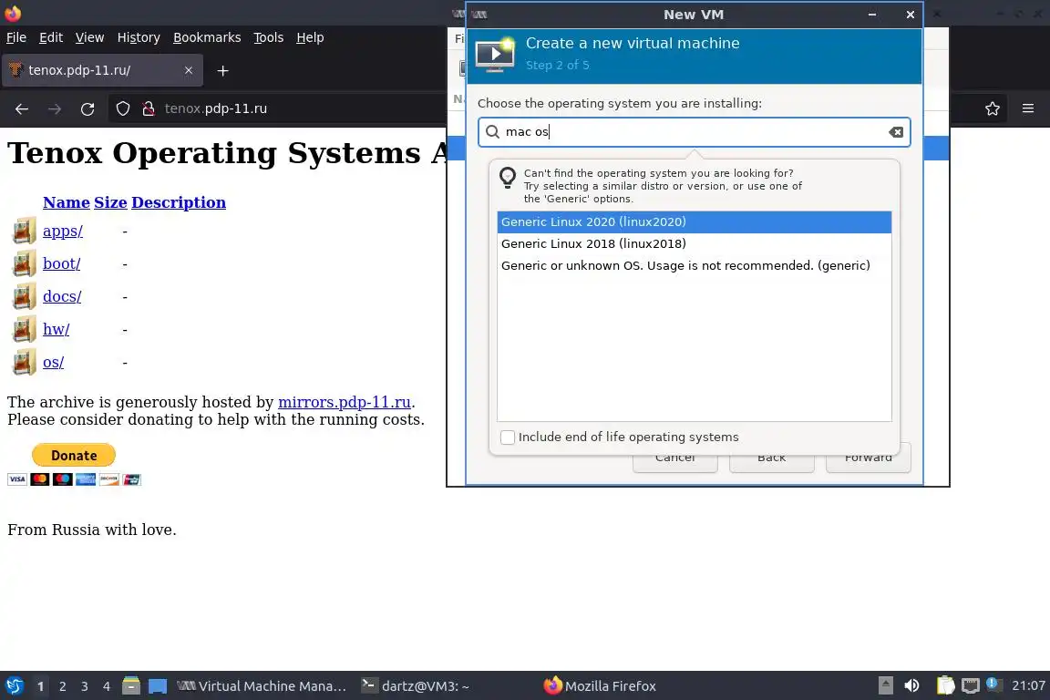Open the hw/ directory link
Viewport: 1050px width, 700px height.
57,329
